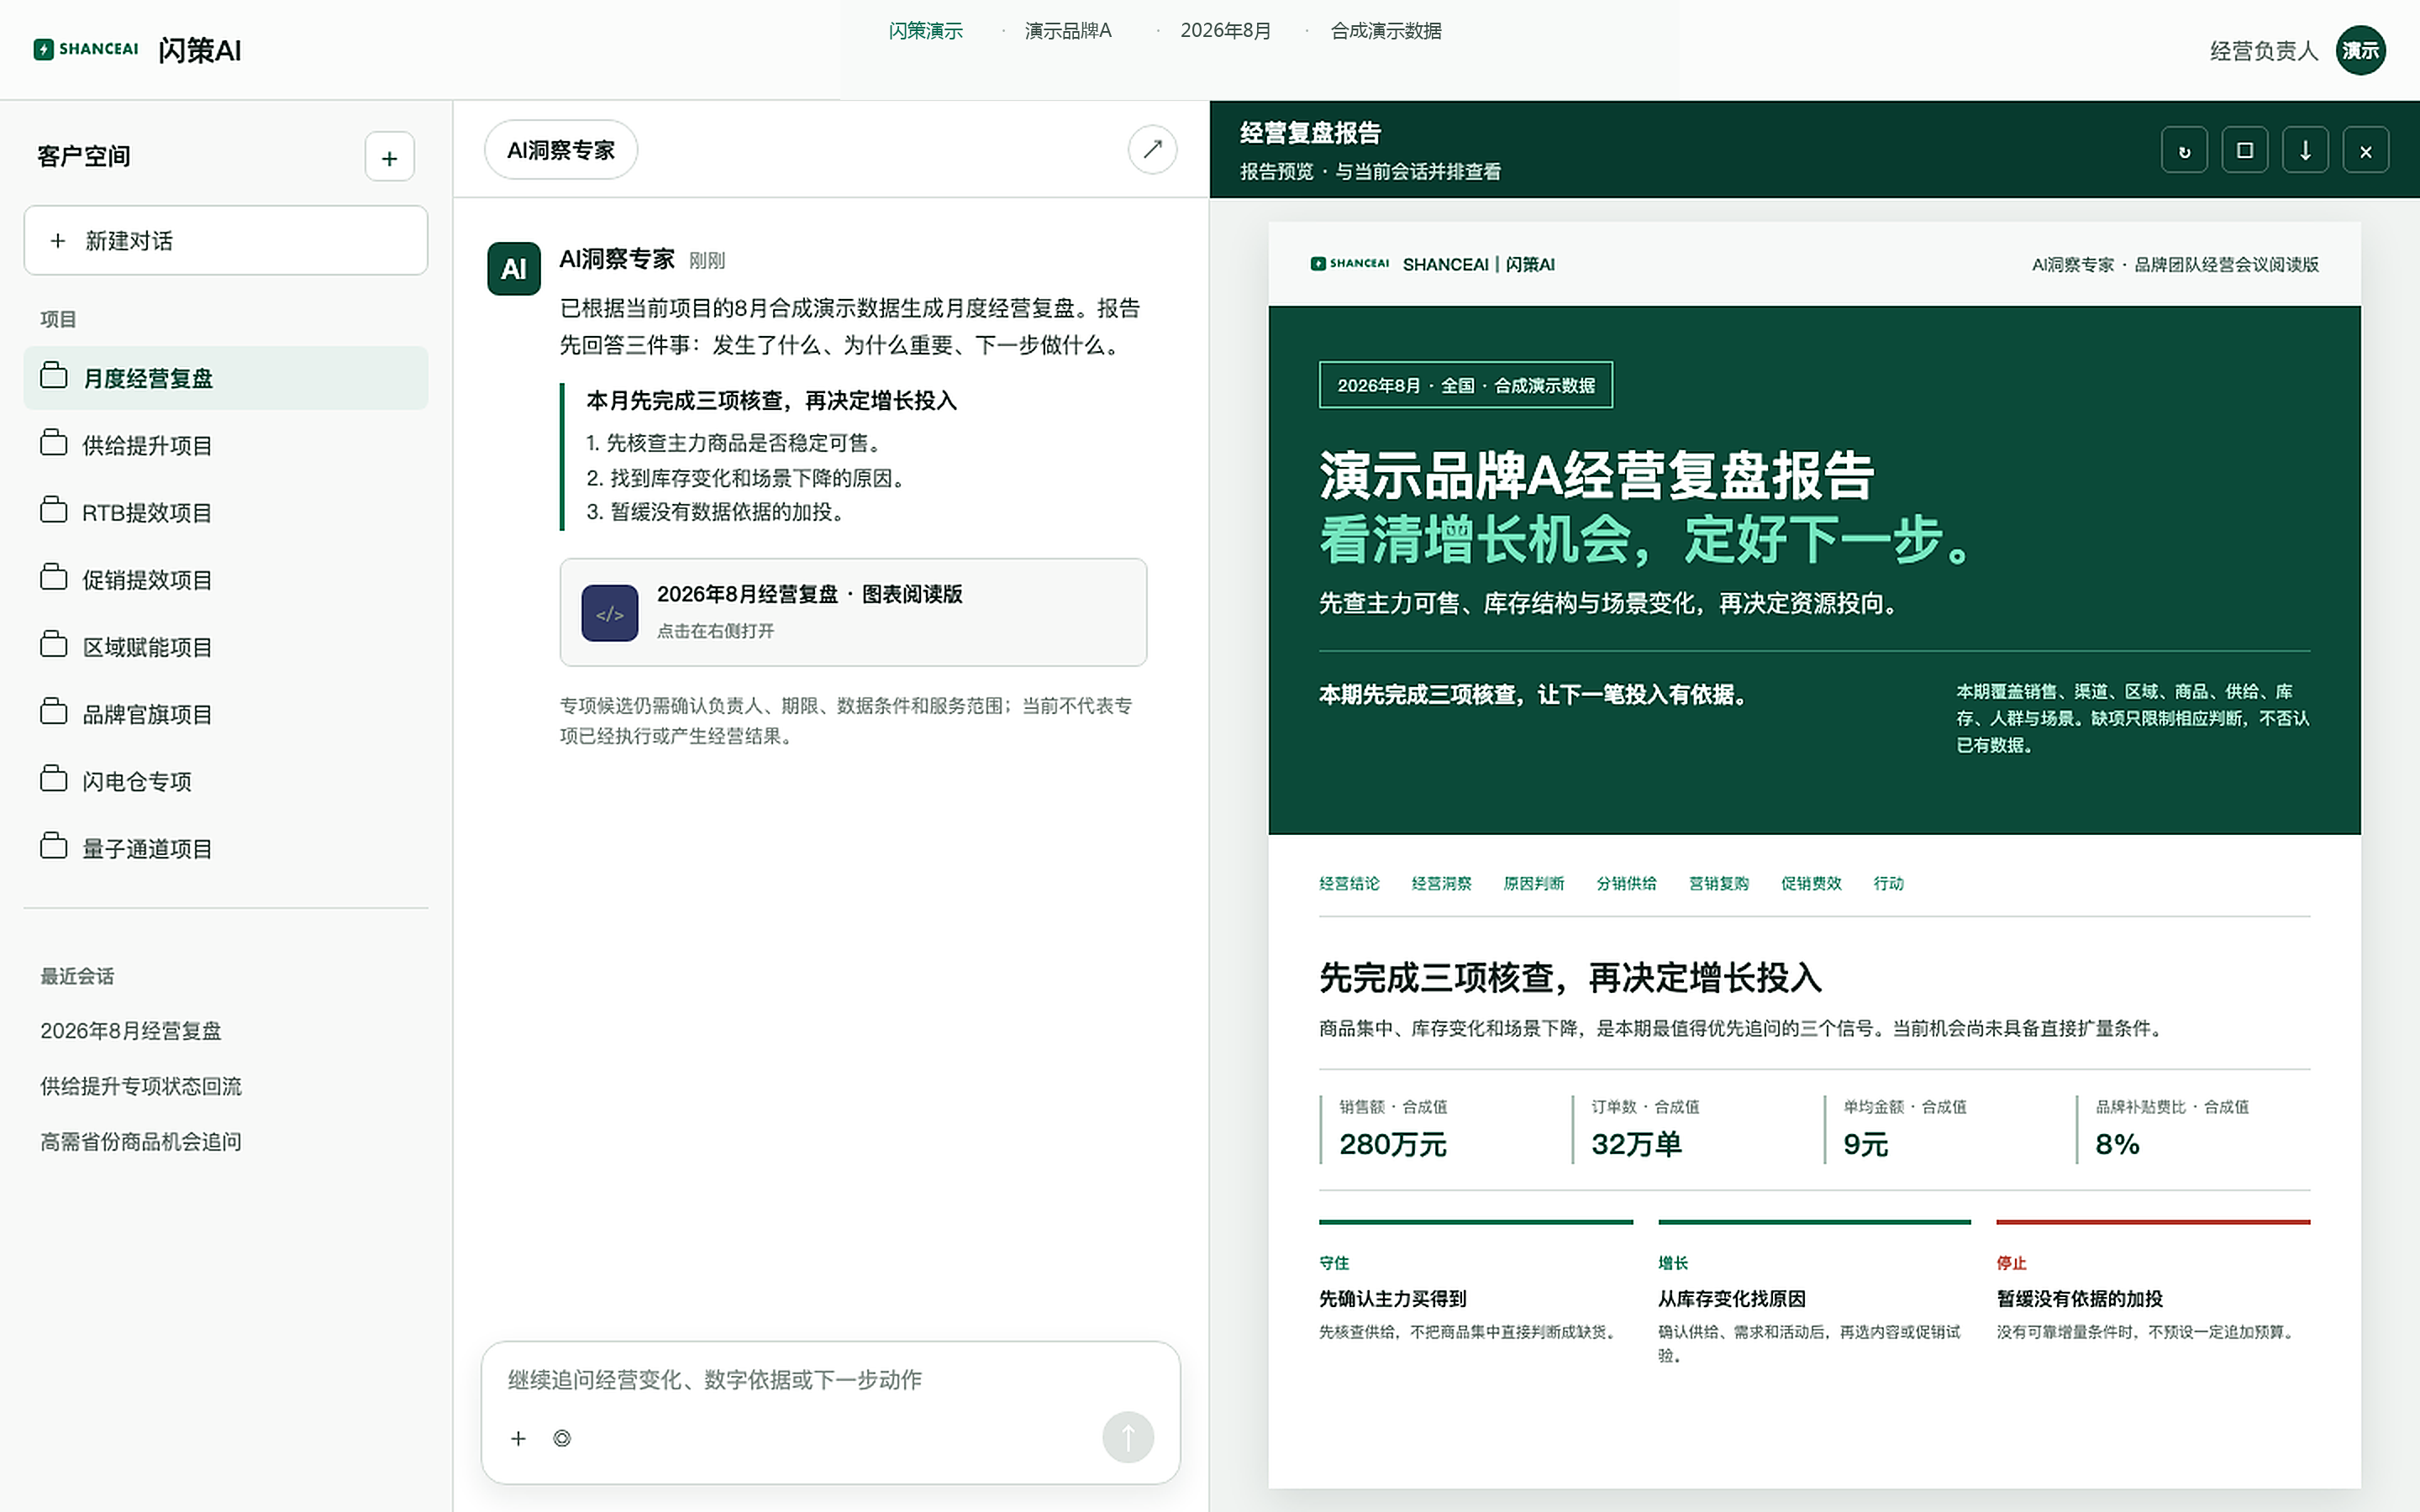Screen dimensions: 2420x1512
Task: Click the folder icon beside 品牌官旗项目
Action: (54, 712)
